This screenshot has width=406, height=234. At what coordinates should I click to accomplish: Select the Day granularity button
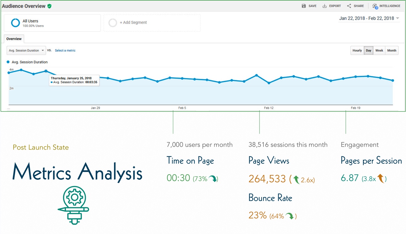point(368,51)
